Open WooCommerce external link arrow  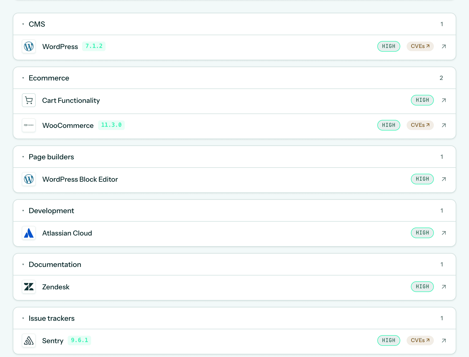point(444,125)
